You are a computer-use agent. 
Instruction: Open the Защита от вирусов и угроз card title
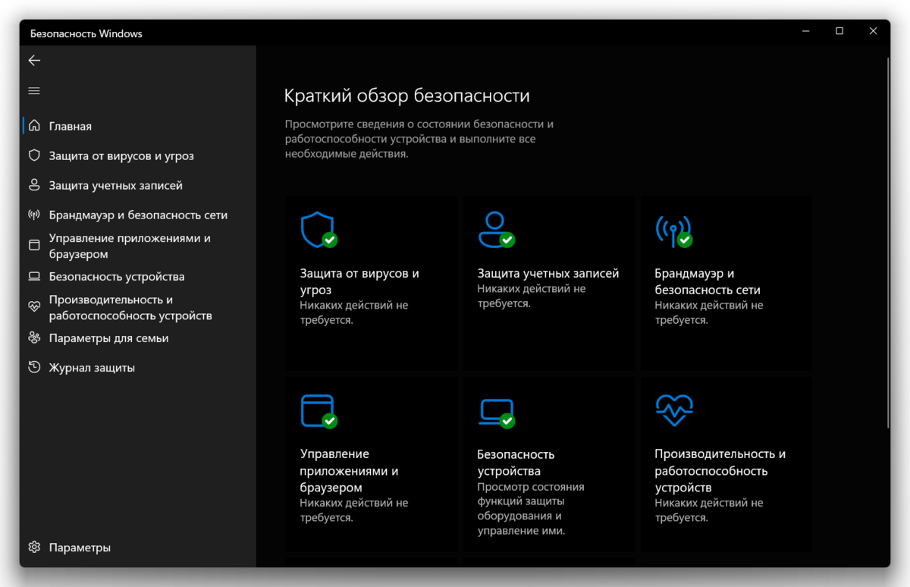click(x=360, y=281)
